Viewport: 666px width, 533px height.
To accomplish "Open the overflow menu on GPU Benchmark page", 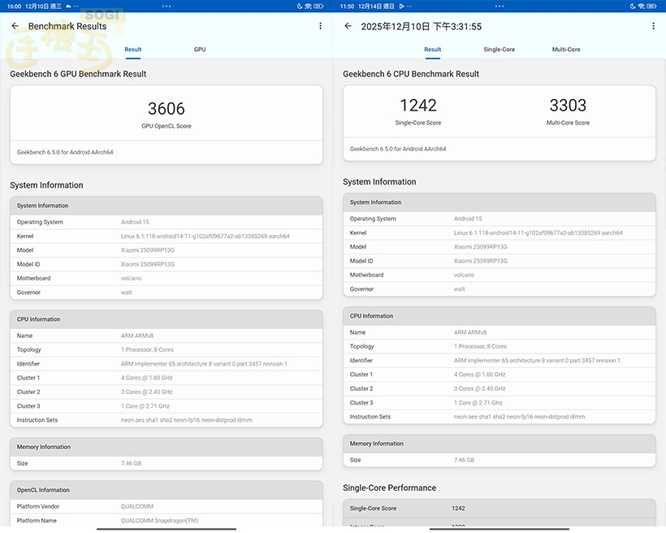I will click(320, 25).
